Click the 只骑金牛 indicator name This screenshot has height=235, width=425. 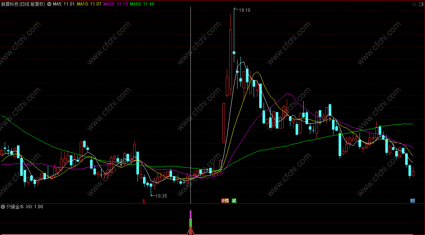[15, 207]
